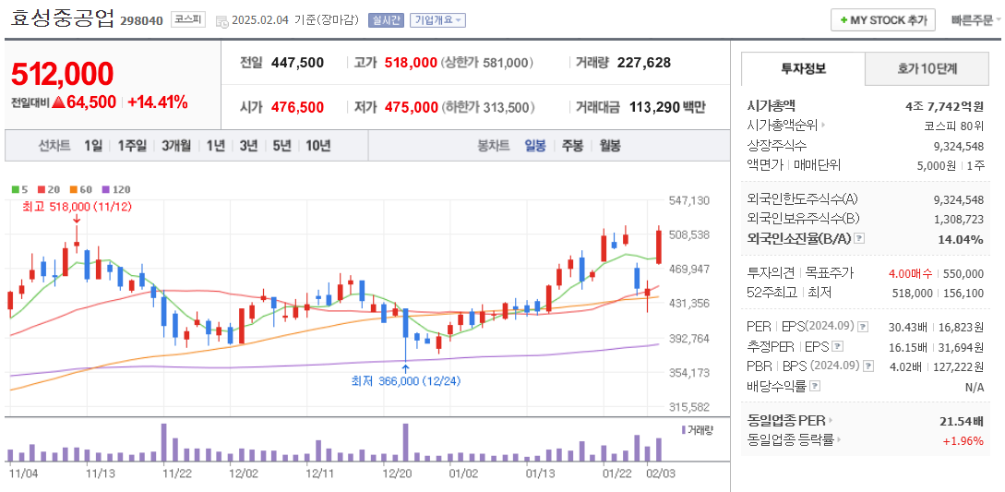Expand the 기업개요 dropdown

pos(437,20)
